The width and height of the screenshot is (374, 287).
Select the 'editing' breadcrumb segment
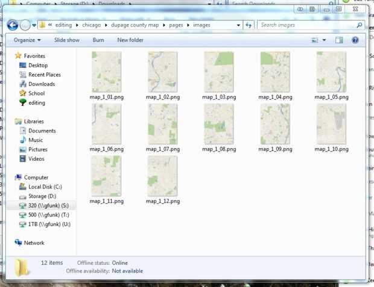pyautogui.click(x=63, y=25)
